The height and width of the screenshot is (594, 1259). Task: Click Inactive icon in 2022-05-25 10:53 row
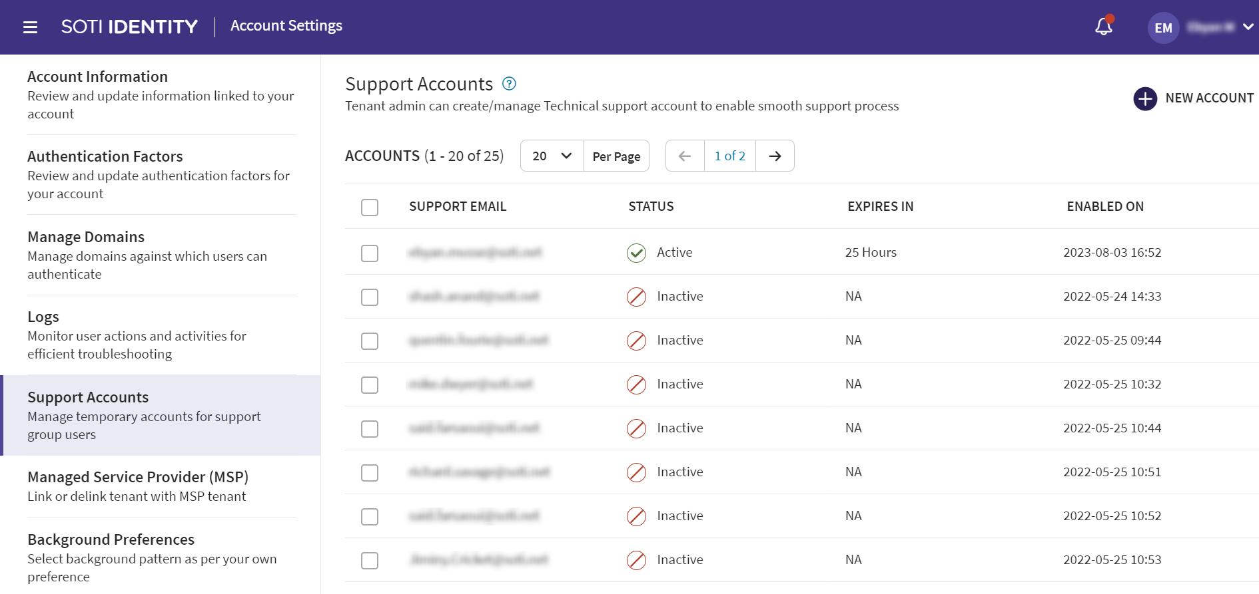click(636, 560)
